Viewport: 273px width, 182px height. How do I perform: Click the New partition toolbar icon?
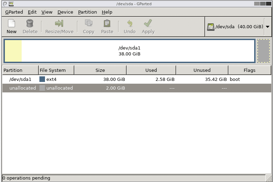tap(12, 24)
